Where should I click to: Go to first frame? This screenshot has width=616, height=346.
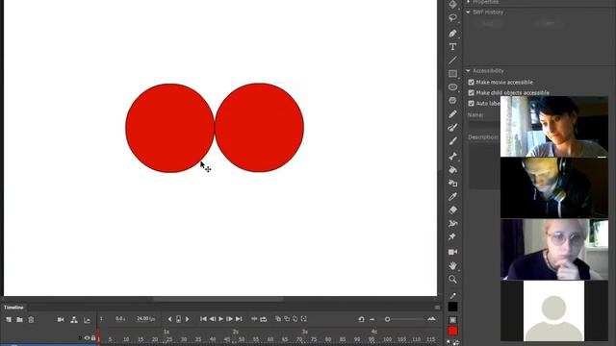tap(203, 319)
